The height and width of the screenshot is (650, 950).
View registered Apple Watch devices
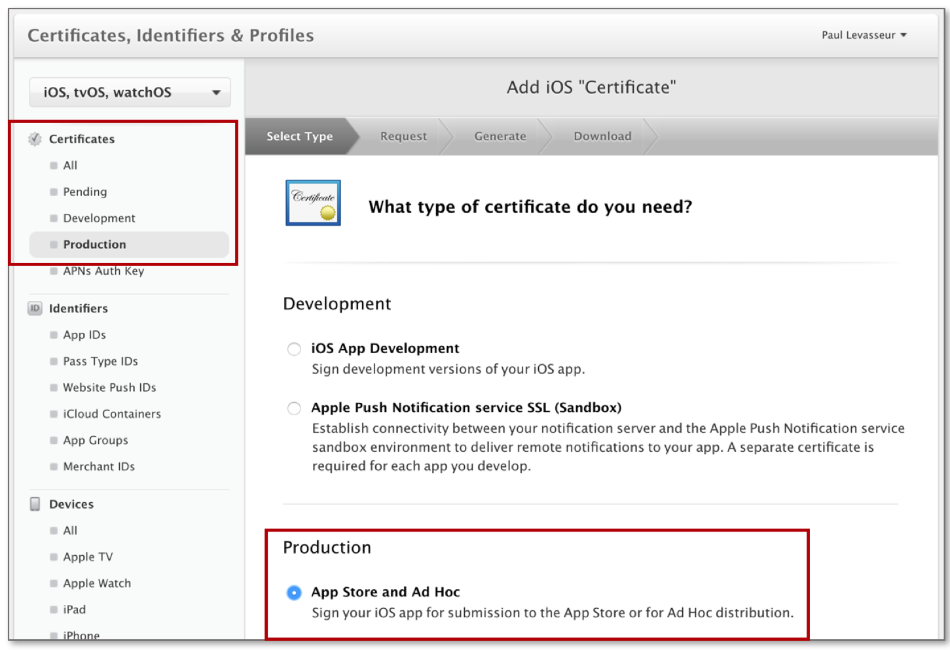[x=96, y=583]
